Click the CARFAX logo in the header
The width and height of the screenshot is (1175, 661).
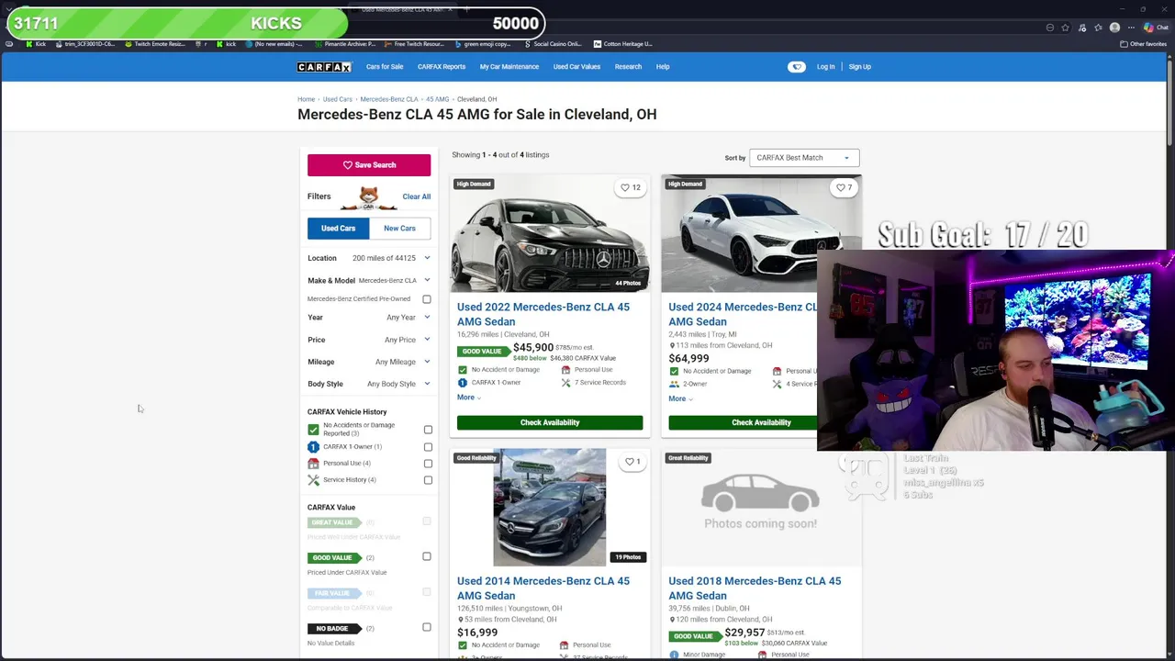pos(324,67)
